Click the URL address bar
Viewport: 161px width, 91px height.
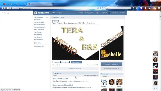(55, 8)
